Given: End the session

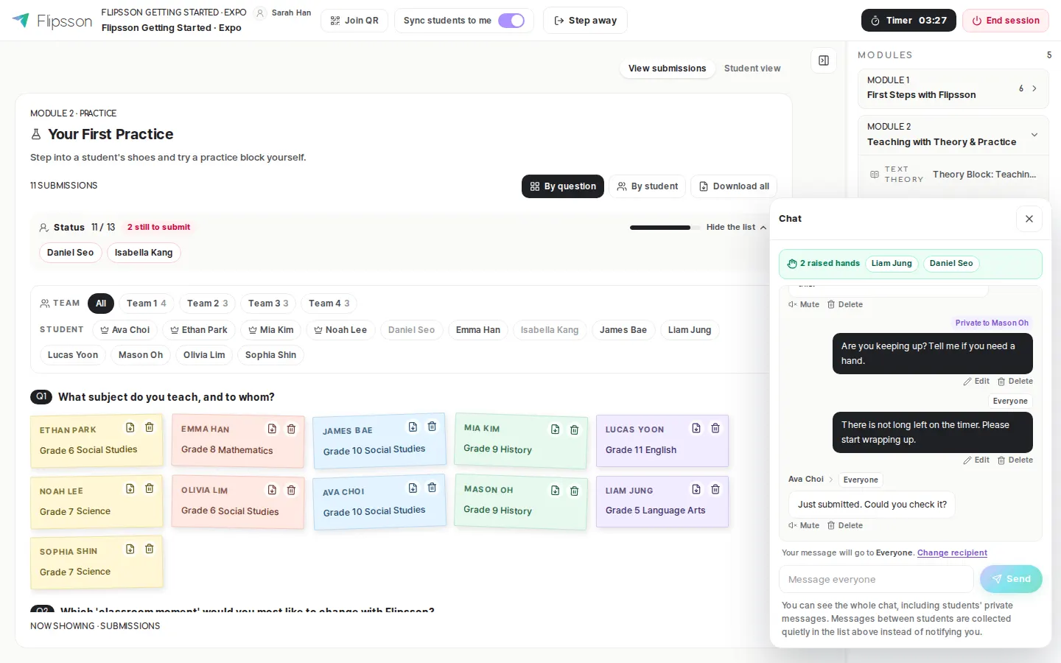Looking at the screenshot, I should point(1006,21).
